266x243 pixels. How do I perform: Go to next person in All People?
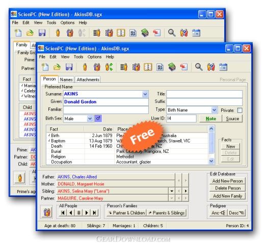pyautogui.click(x=87, y=212)
